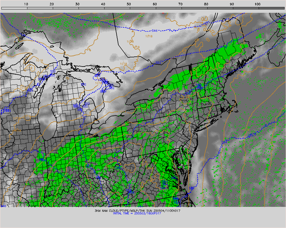The width and height of the screenshot is (286, 228).
Task: Click the orange 1014 isobar label offshore
Action: coord(204,160)
